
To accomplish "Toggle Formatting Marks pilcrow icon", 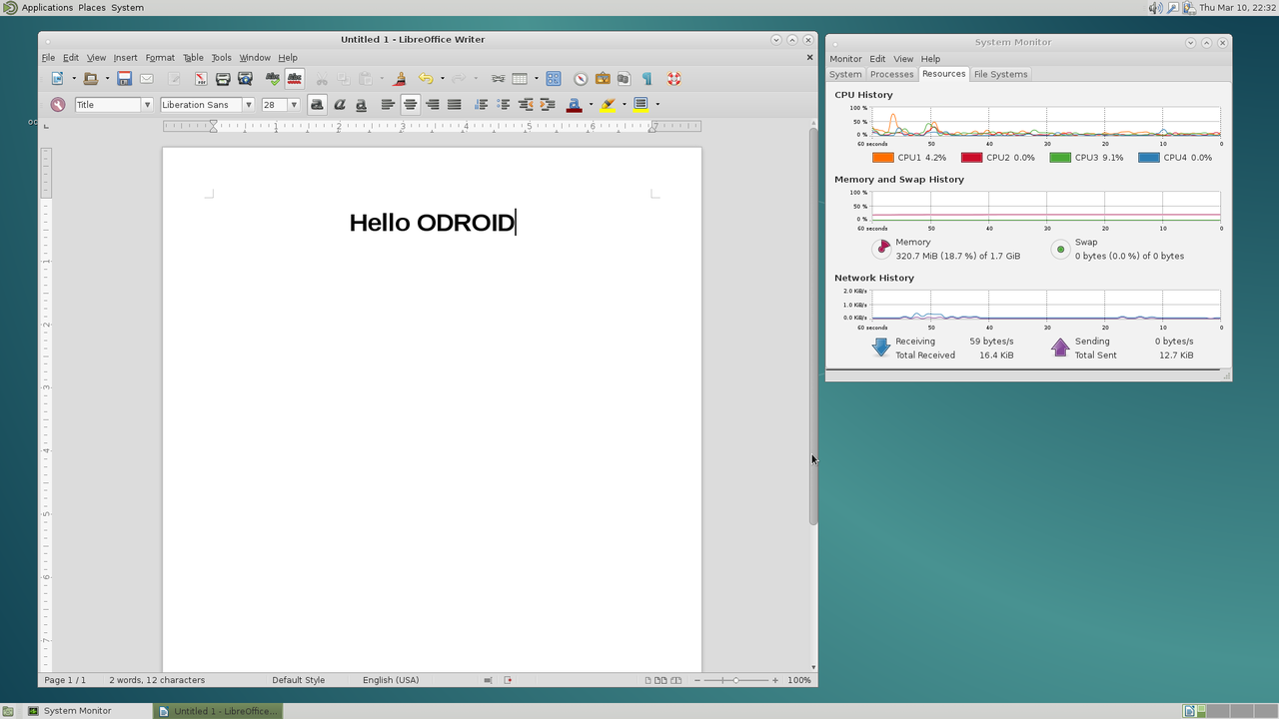I will click(x=646, y=79).
